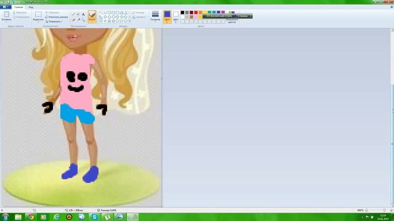Open Skype from the taskbar
The image size is (394, 221).
[94, 217]
